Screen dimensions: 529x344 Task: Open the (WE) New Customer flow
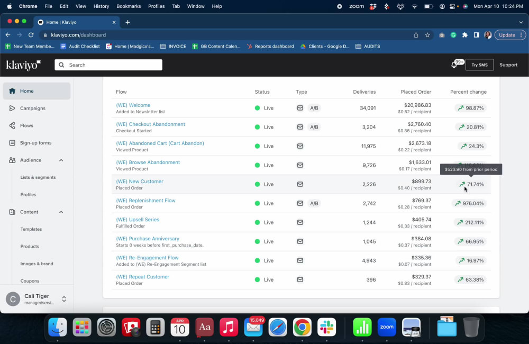click(140, 182)
